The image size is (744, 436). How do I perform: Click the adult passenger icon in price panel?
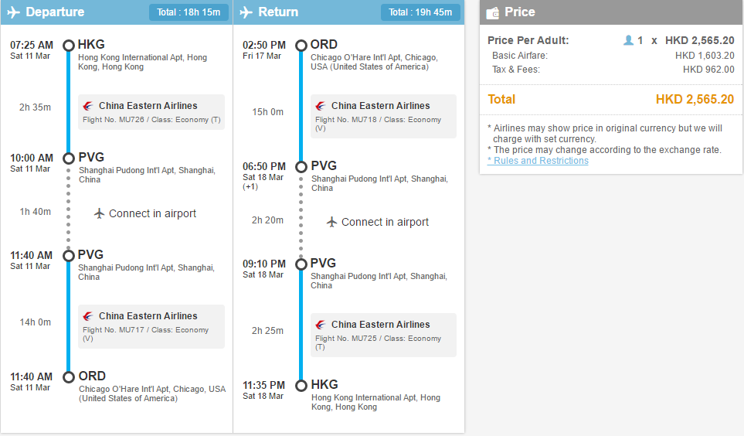pos(628,40)
